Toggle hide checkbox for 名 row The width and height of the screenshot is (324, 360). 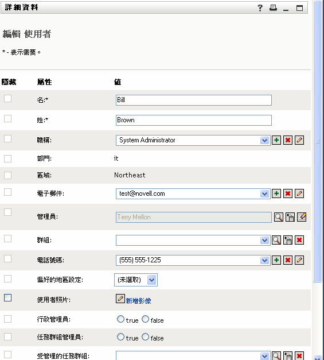tap(8, 99)
